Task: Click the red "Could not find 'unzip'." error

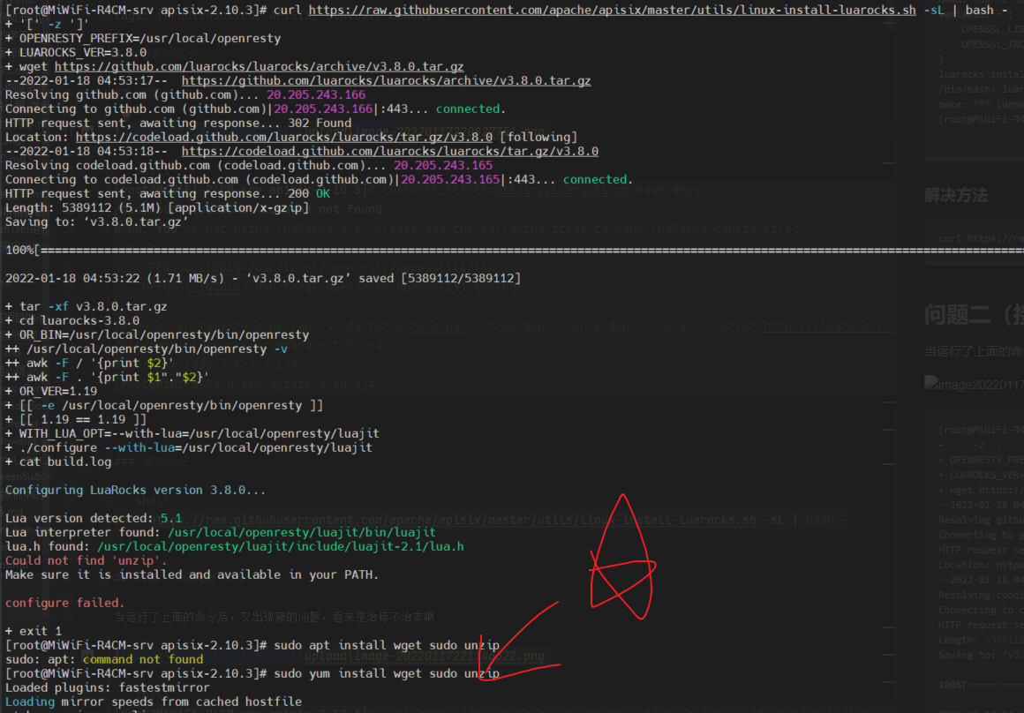Action: (87, 560)
